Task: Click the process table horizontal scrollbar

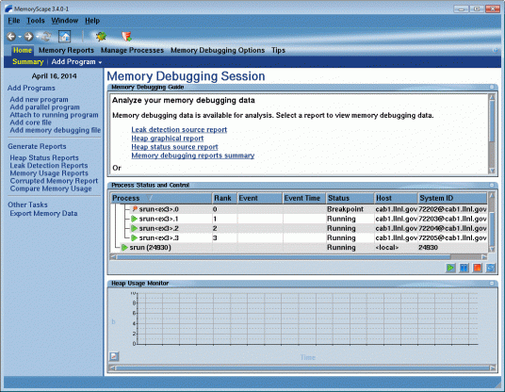Action: tap(284, 256)
